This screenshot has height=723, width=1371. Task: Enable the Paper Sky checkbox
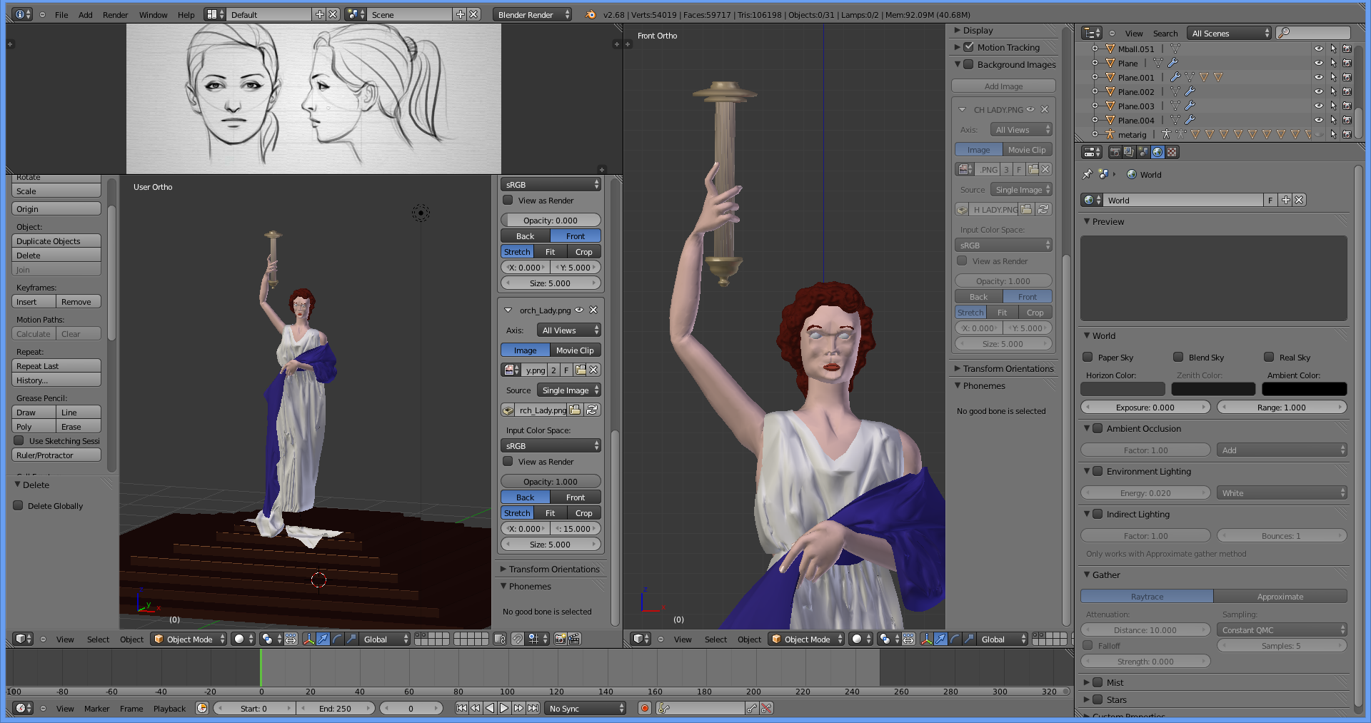pos(1088,357)
